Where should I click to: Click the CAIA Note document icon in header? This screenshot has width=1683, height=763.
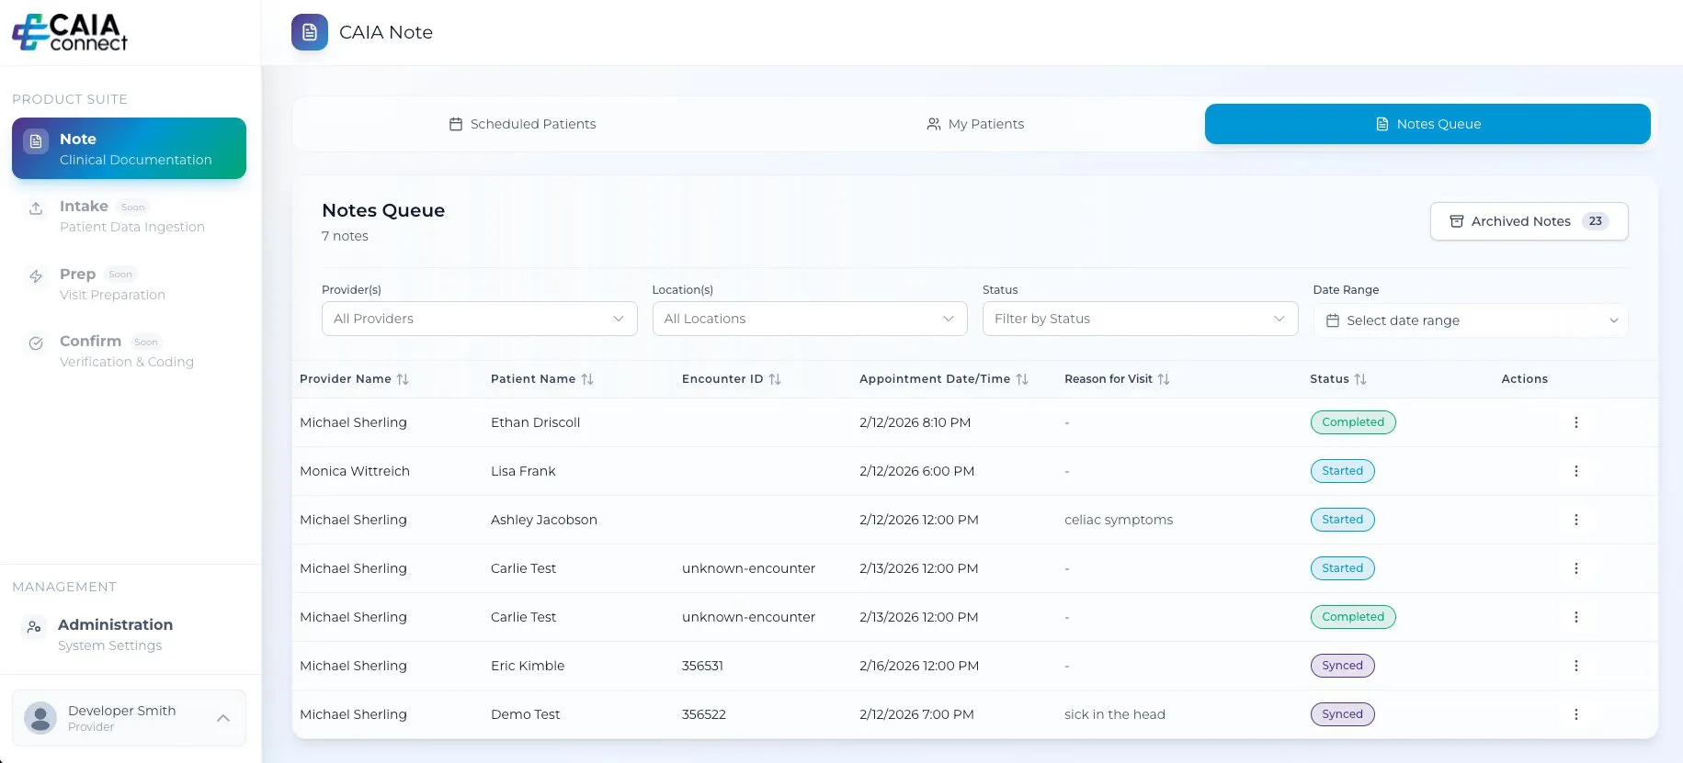coord(309,32)
